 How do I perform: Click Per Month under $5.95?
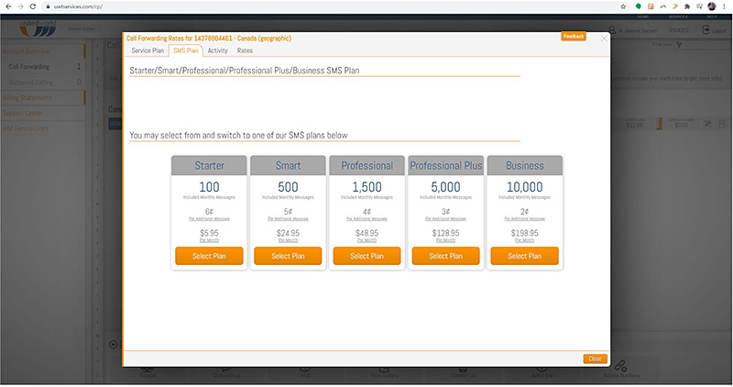click(x=209, y=240)
